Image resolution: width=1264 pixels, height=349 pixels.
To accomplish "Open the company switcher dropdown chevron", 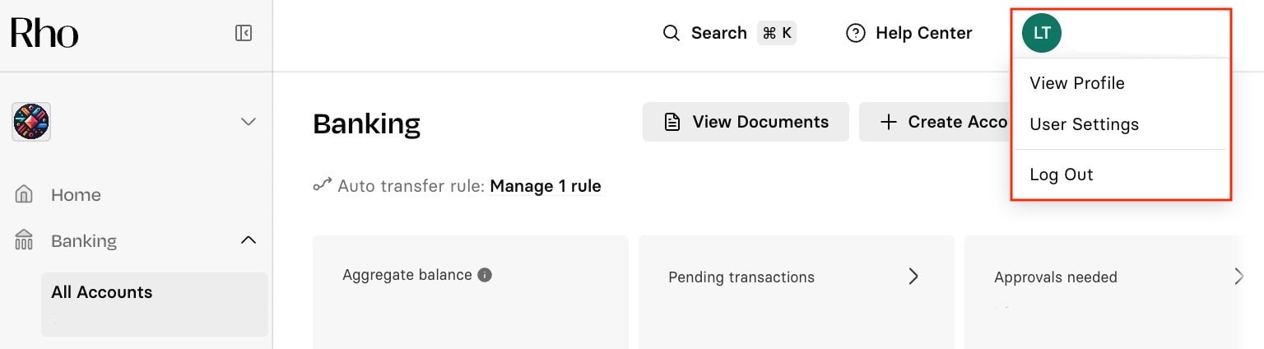I will point(248,122).
